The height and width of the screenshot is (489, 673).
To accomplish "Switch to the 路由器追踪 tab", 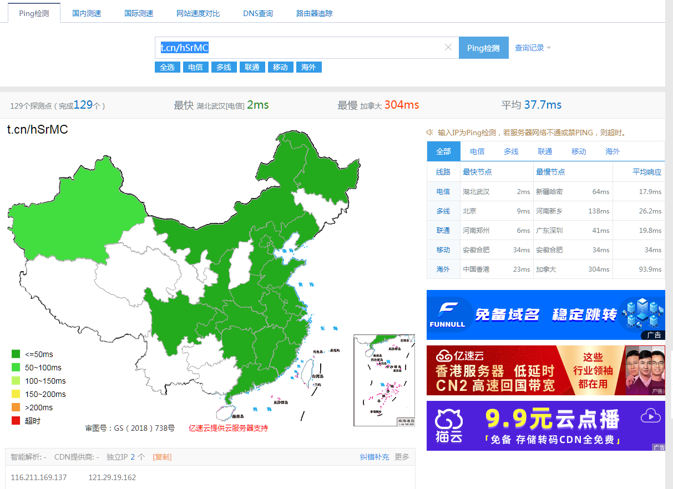I will (x=314, y=13).
